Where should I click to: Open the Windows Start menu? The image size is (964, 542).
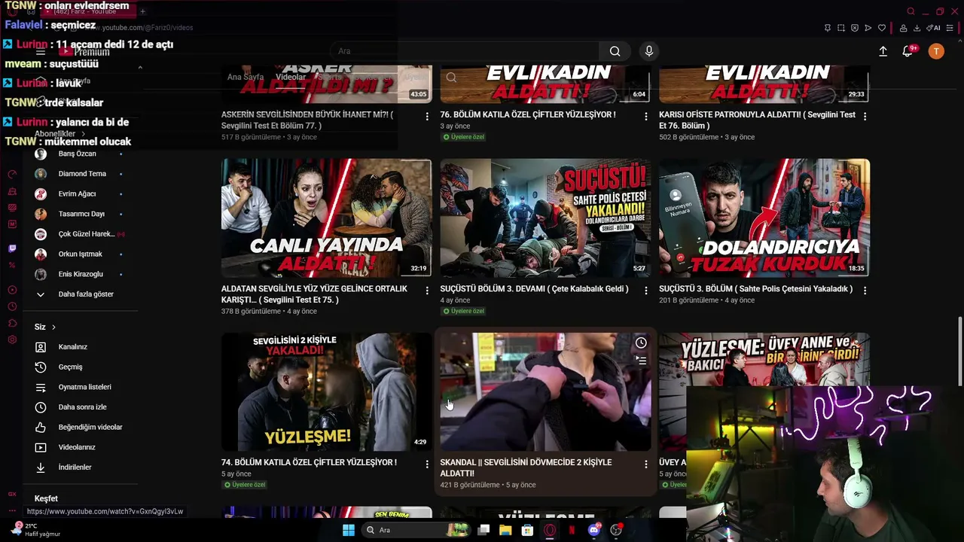(x=349, y=530)
